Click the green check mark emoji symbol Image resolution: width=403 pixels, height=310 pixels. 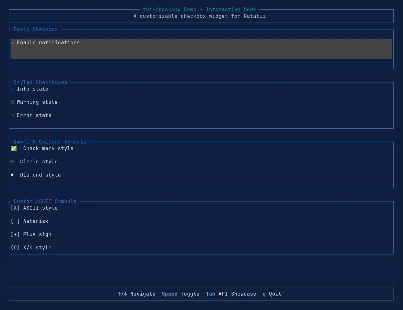coord(13,148)
